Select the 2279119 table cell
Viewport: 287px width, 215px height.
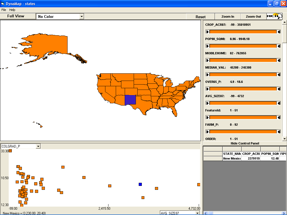click(x=251, y=158)
